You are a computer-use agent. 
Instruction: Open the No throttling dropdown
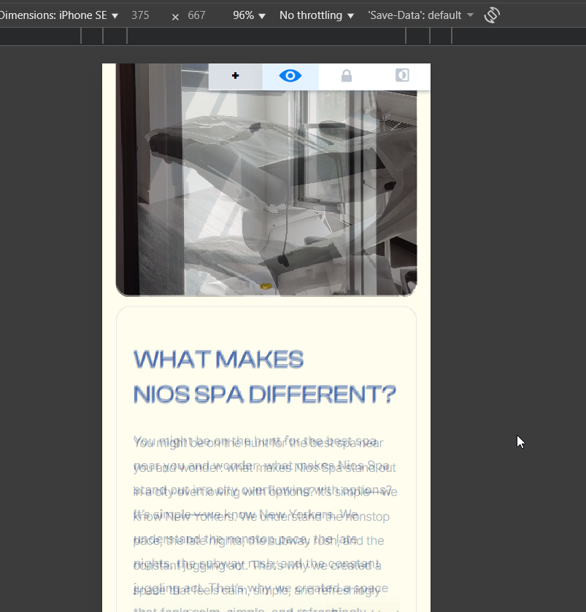317,15
